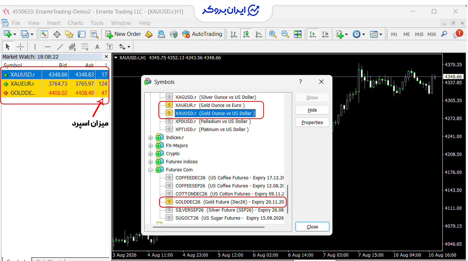
Task: Expand the Futures indices tree group
Action: pyautogui.click(x=150, y=162)
